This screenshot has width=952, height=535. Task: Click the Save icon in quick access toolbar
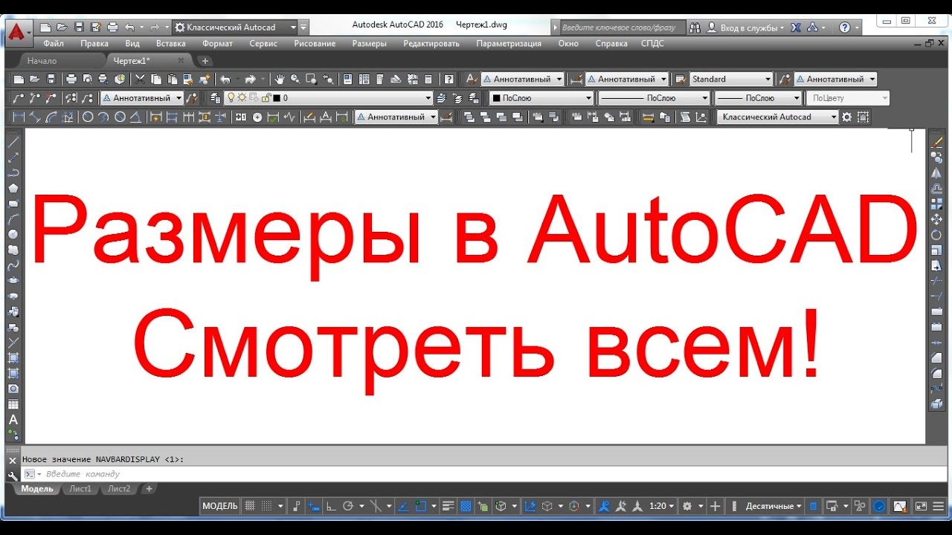tap(79, 27)
